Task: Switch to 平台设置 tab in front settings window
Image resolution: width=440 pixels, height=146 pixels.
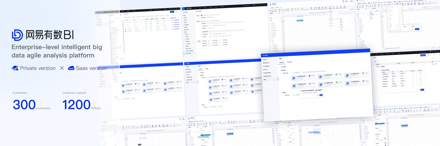Action: tap(289, 62)
